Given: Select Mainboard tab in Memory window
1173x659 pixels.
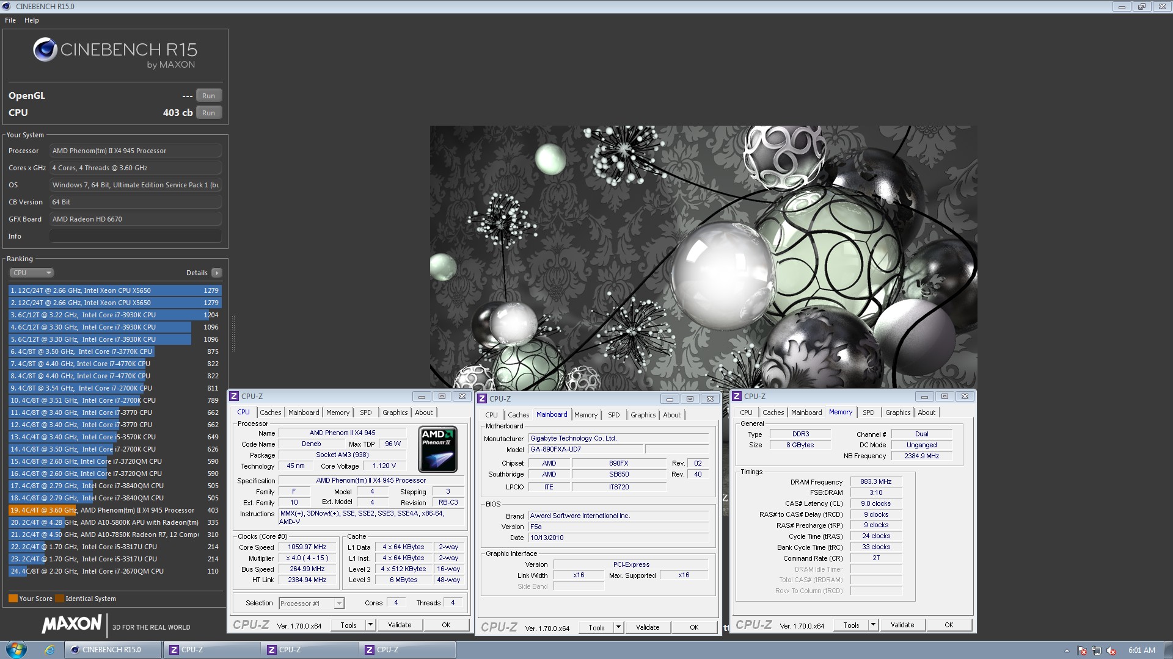Looking at the screenshot, I should (x=806, y=413).
